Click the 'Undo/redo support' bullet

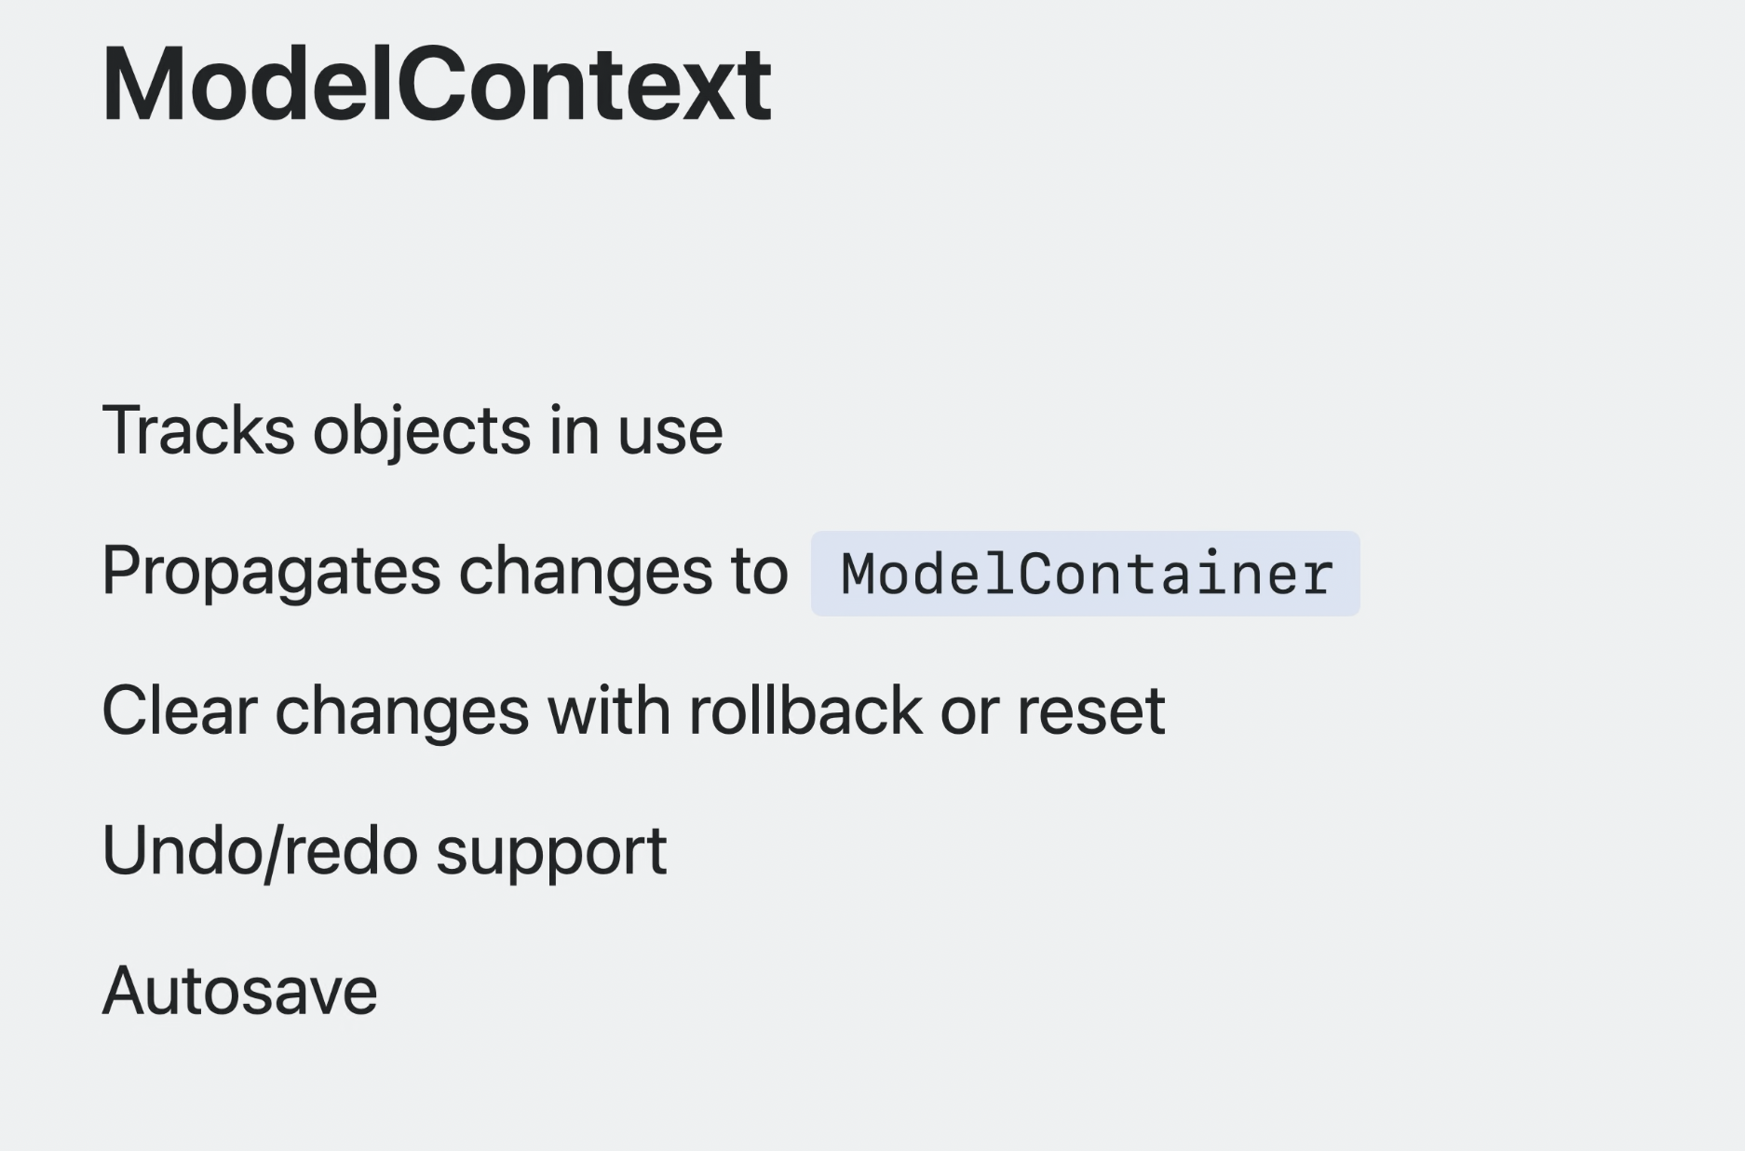click(x=385, y=852)
